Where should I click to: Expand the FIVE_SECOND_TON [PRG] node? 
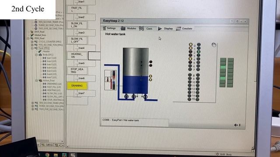pos(32,45)
